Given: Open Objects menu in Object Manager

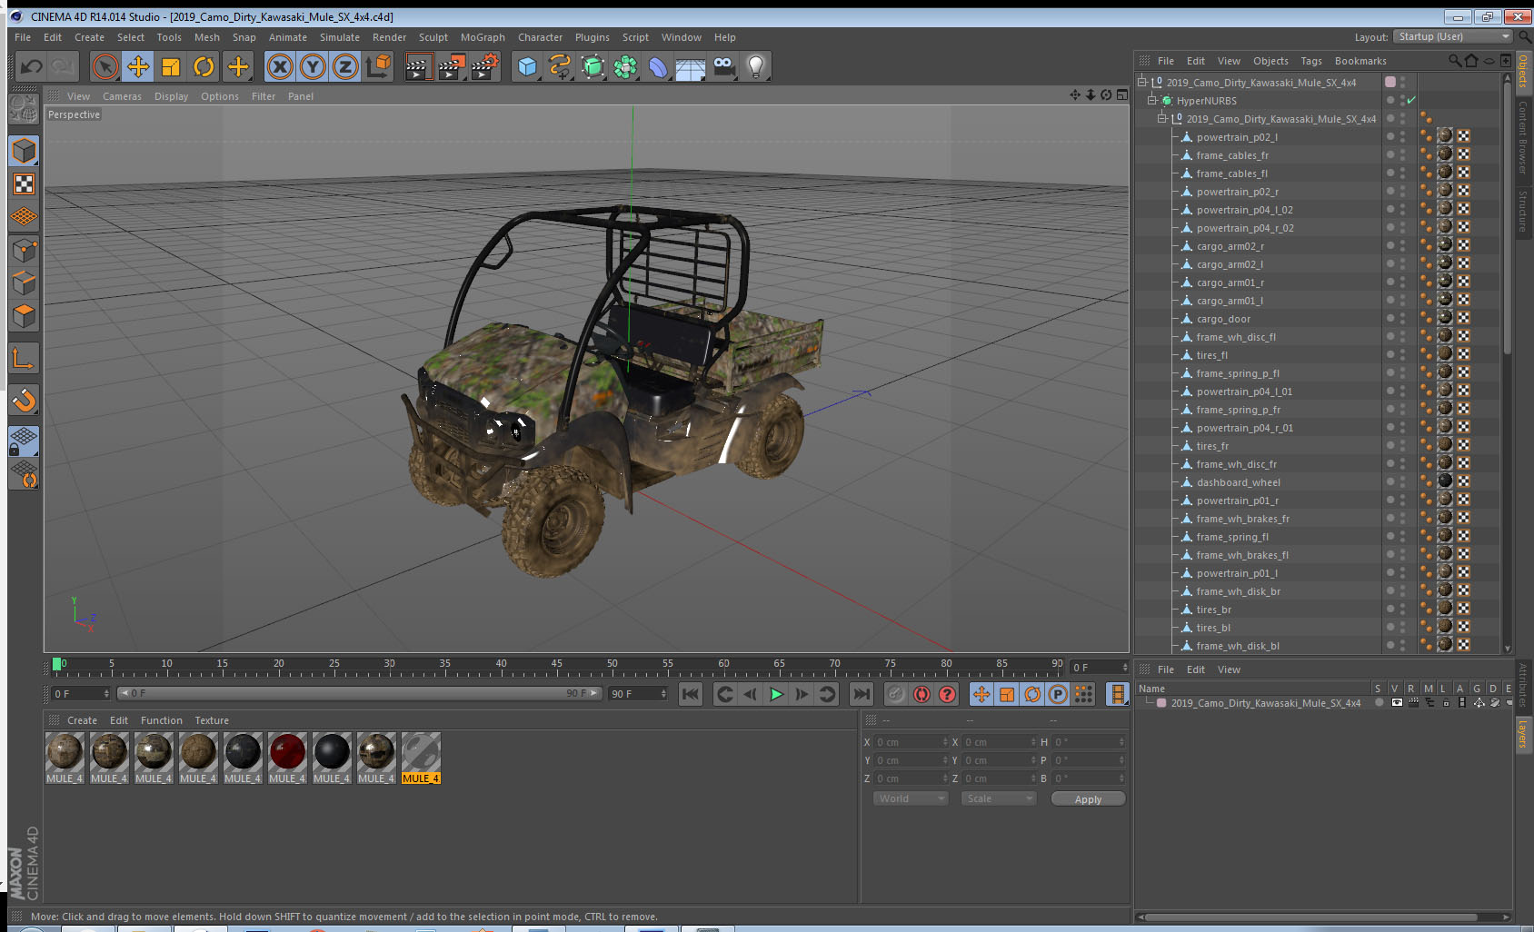Looking at the screenshot, I should 1270,61.
